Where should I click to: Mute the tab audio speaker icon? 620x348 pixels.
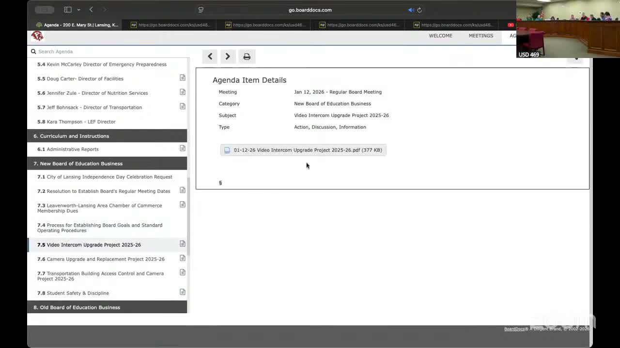point(411,10)
